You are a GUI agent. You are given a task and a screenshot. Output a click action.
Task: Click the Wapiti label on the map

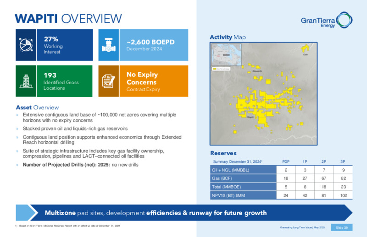tap(250, 117)
